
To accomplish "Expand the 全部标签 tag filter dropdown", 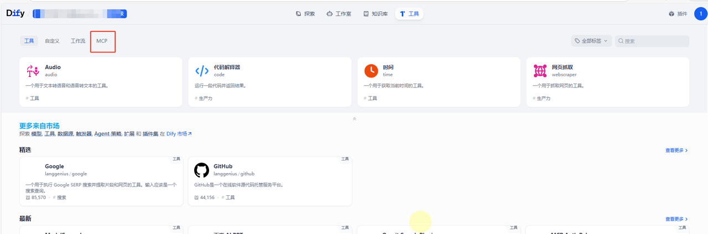I will coord(591,41).
